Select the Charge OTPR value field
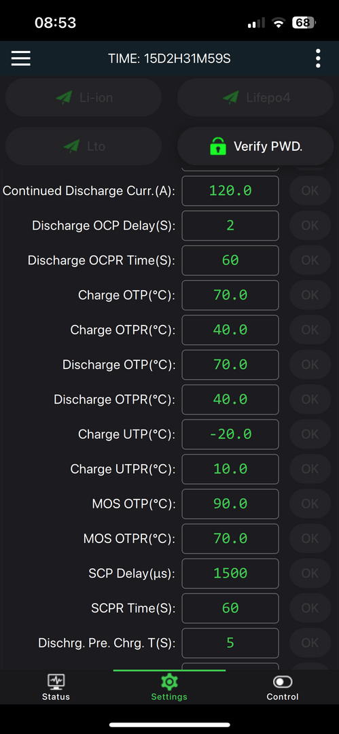 point(230,330)
